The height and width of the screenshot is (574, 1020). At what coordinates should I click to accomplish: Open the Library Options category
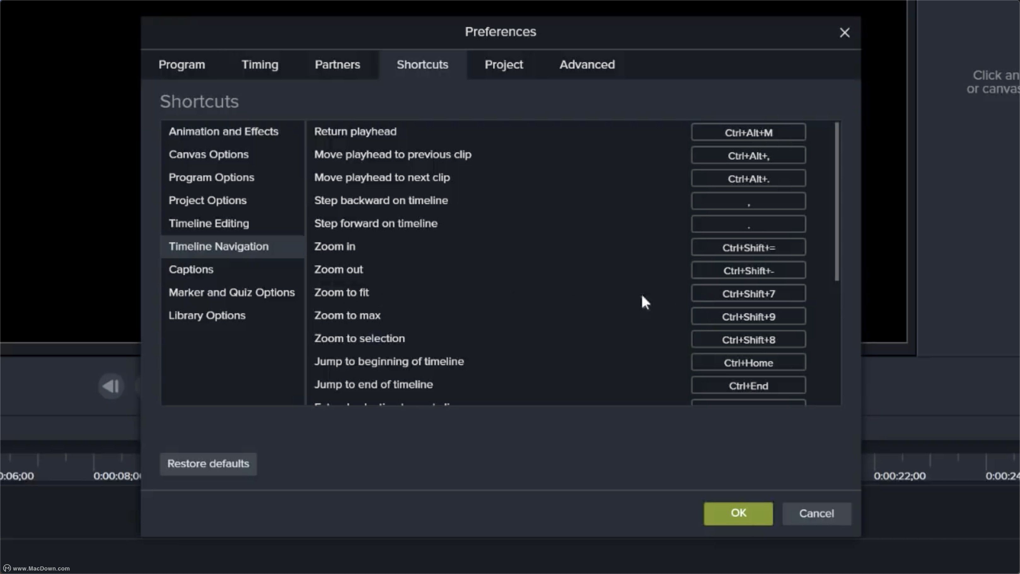coord(207,315)
